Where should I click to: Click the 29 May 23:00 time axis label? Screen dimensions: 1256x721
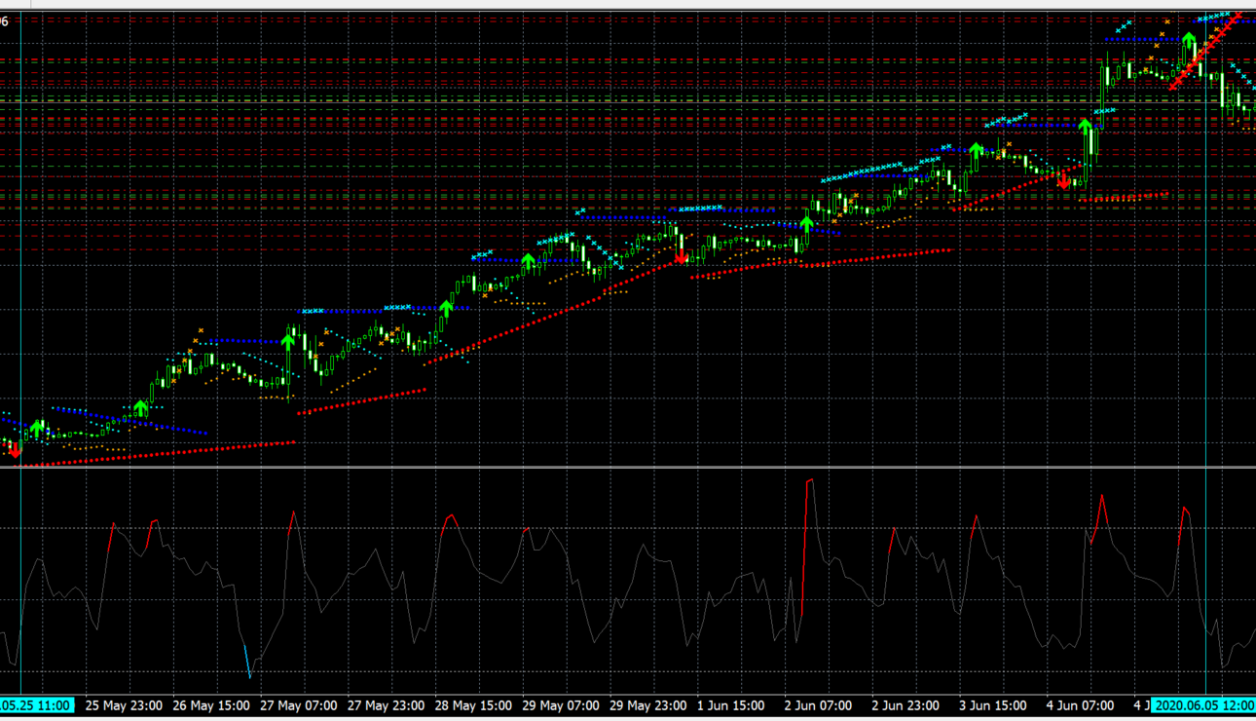[x=647, y=704]
